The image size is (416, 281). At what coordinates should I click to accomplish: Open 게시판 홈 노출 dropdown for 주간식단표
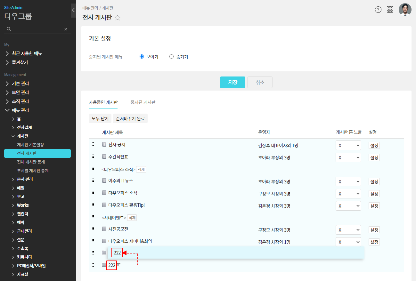348,157
